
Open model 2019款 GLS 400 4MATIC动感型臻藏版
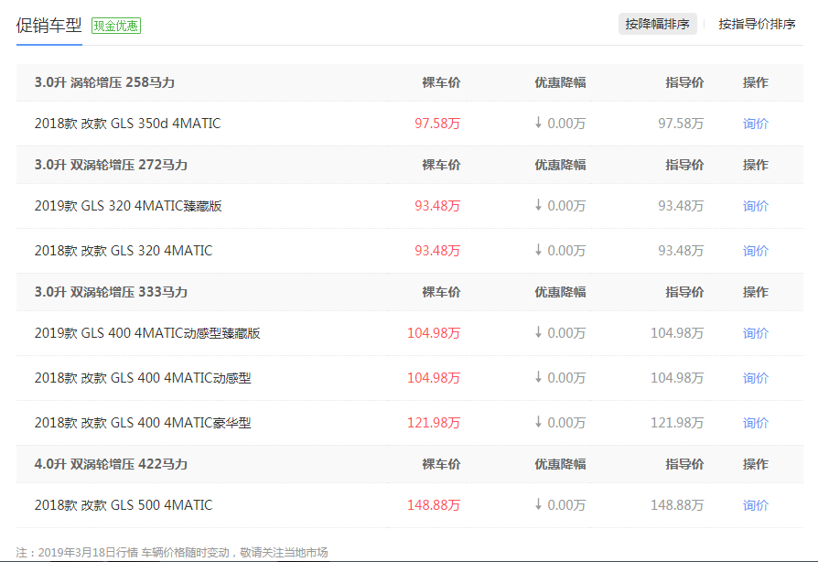pos(147,333)
